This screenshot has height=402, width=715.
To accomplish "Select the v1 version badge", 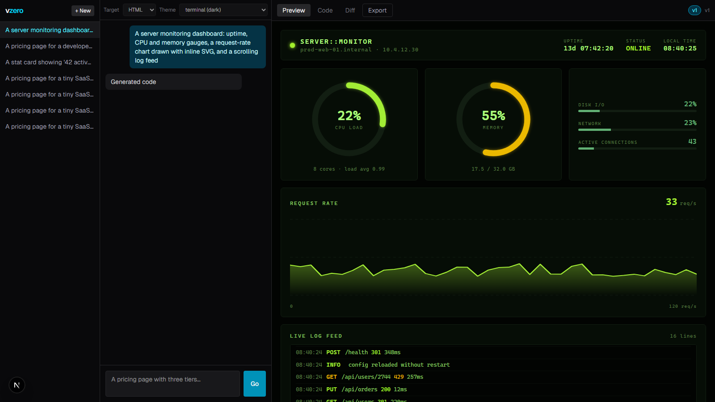I will [x=694, y=10].
